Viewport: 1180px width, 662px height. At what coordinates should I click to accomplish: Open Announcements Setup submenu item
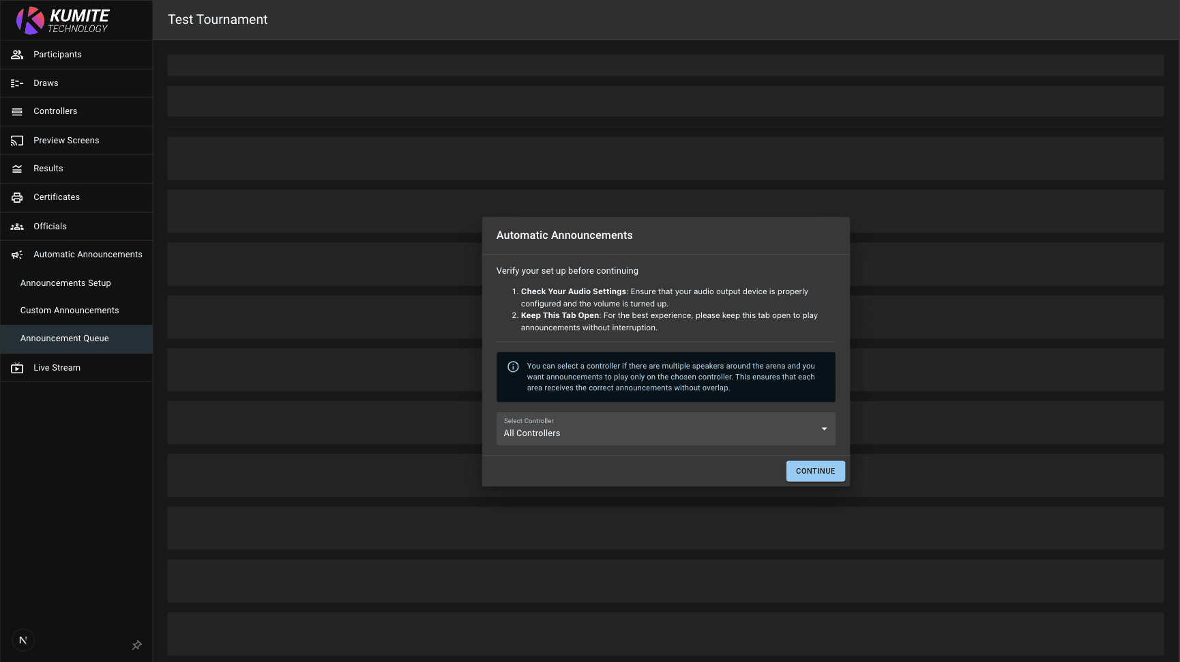tap(65, 283)
